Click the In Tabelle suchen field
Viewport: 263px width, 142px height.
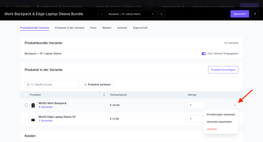point(52,85)
